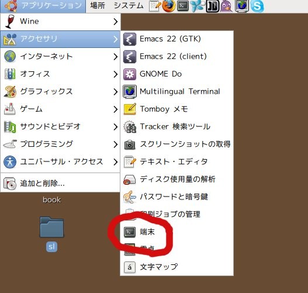Click the screenshot camera icon

coord(130,144)
